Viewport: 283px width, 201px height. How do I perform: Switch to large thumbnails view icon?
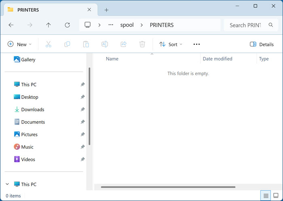tap(276, 195)
